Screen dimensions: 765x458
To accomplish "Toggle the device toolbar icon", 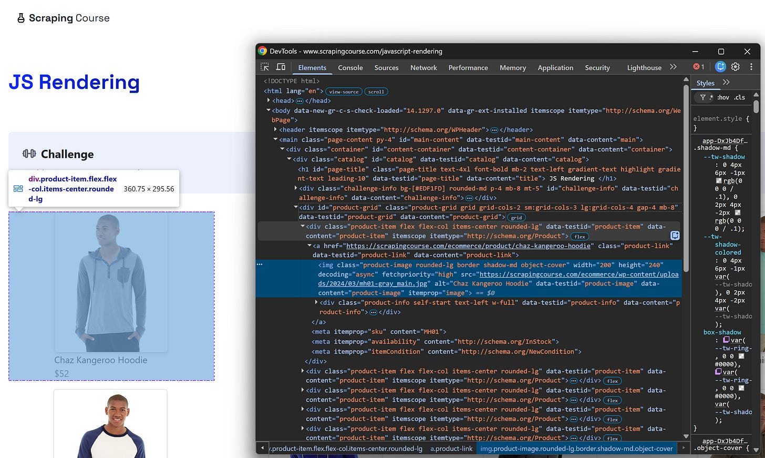I will 281,67.
